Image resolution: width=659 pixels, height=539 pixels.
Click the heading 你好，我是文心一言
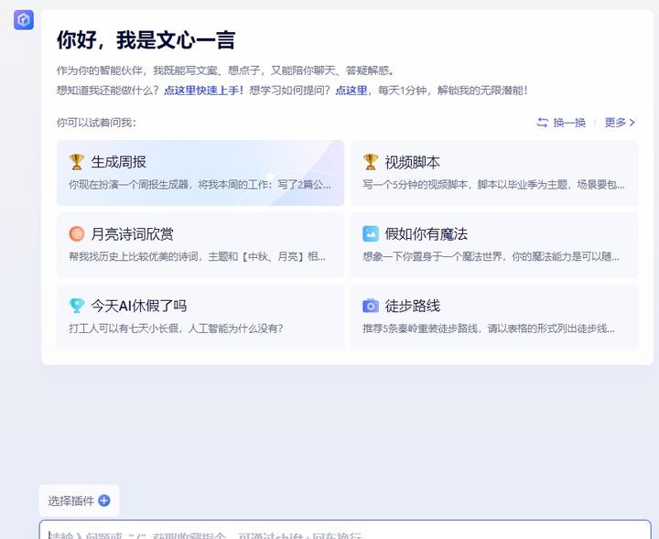click(146, 40)
